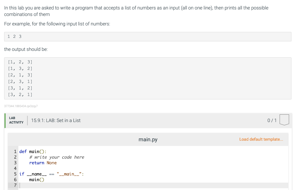303x190 pixels.
Task: Select the main.py file title
Action: click(148, 139)
